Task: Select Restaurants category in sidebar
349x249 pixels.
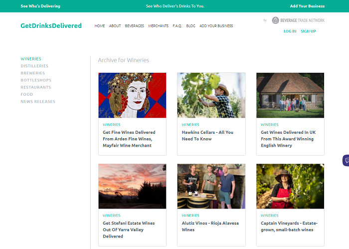Action: pyautogui.click(x=36, y=87)
